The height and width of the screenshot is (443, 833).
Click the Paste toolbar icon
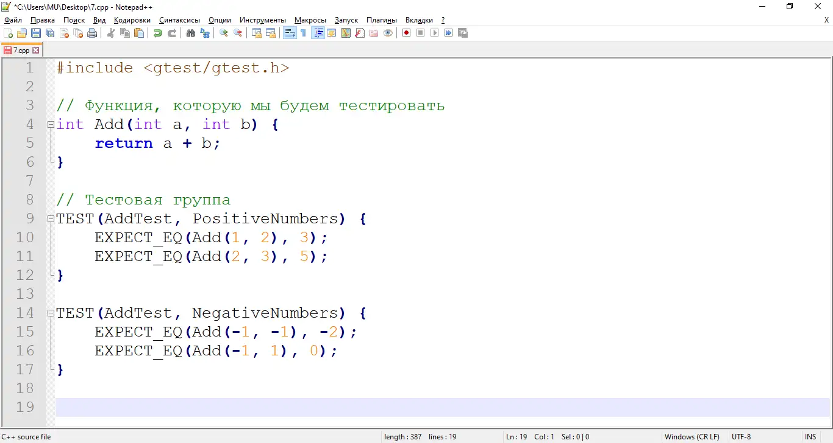click(x=139, y=33)
